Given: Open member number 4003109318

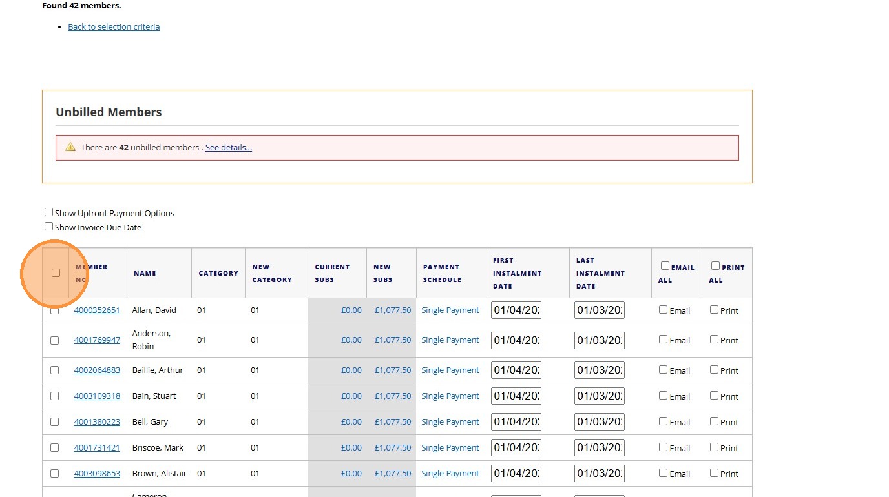Looking at the screenshot, I should coord(97,396).
